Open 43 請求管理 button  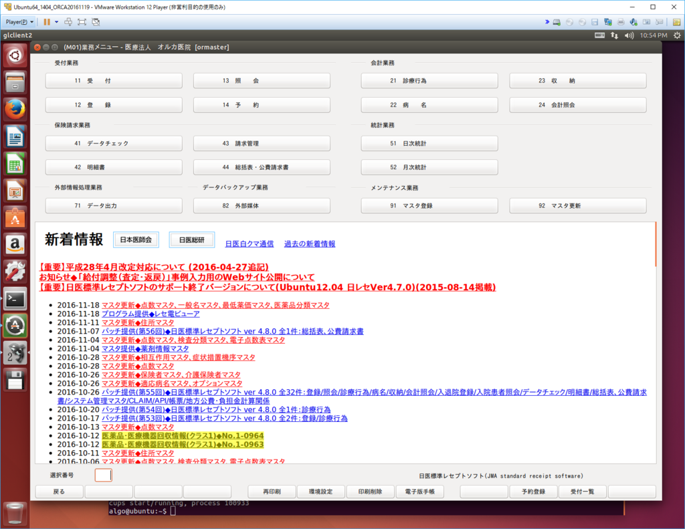coord(262,143)
